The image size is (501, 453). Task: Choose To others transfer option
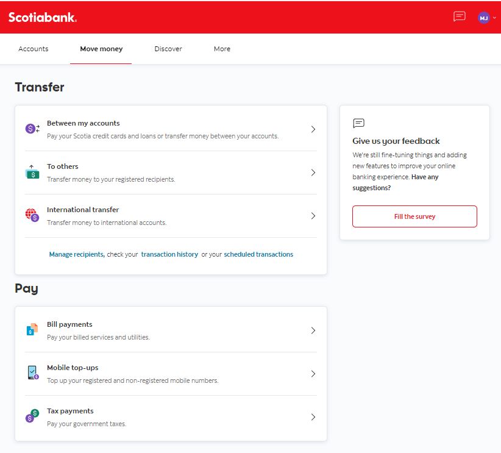click(171, 173)
